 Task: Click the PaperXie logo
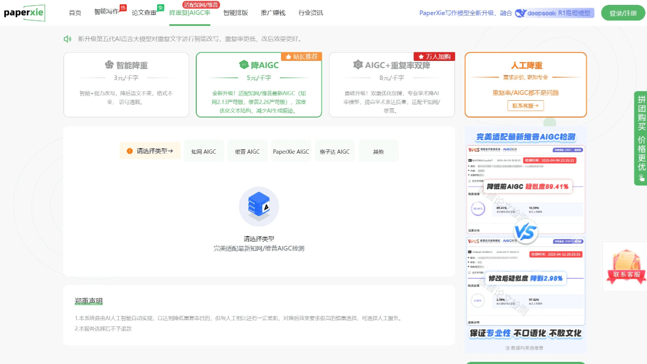click(x=24, y=12)
